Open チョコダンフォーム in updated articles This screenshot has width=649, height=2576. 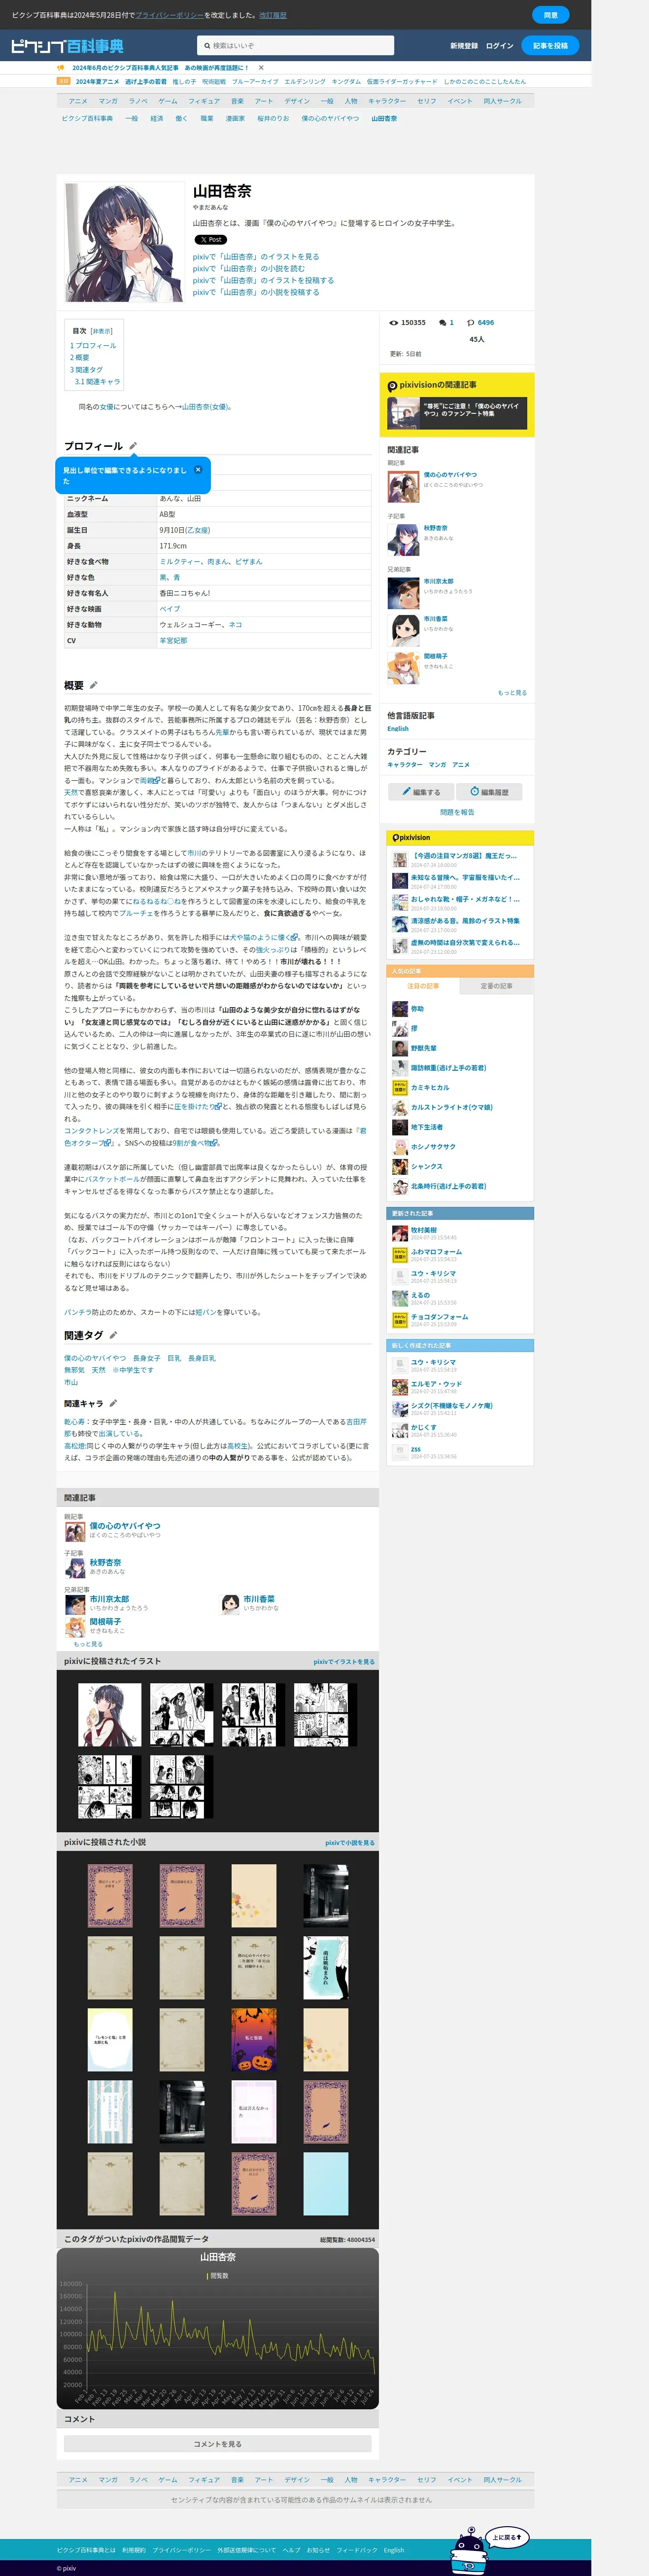440,1317
